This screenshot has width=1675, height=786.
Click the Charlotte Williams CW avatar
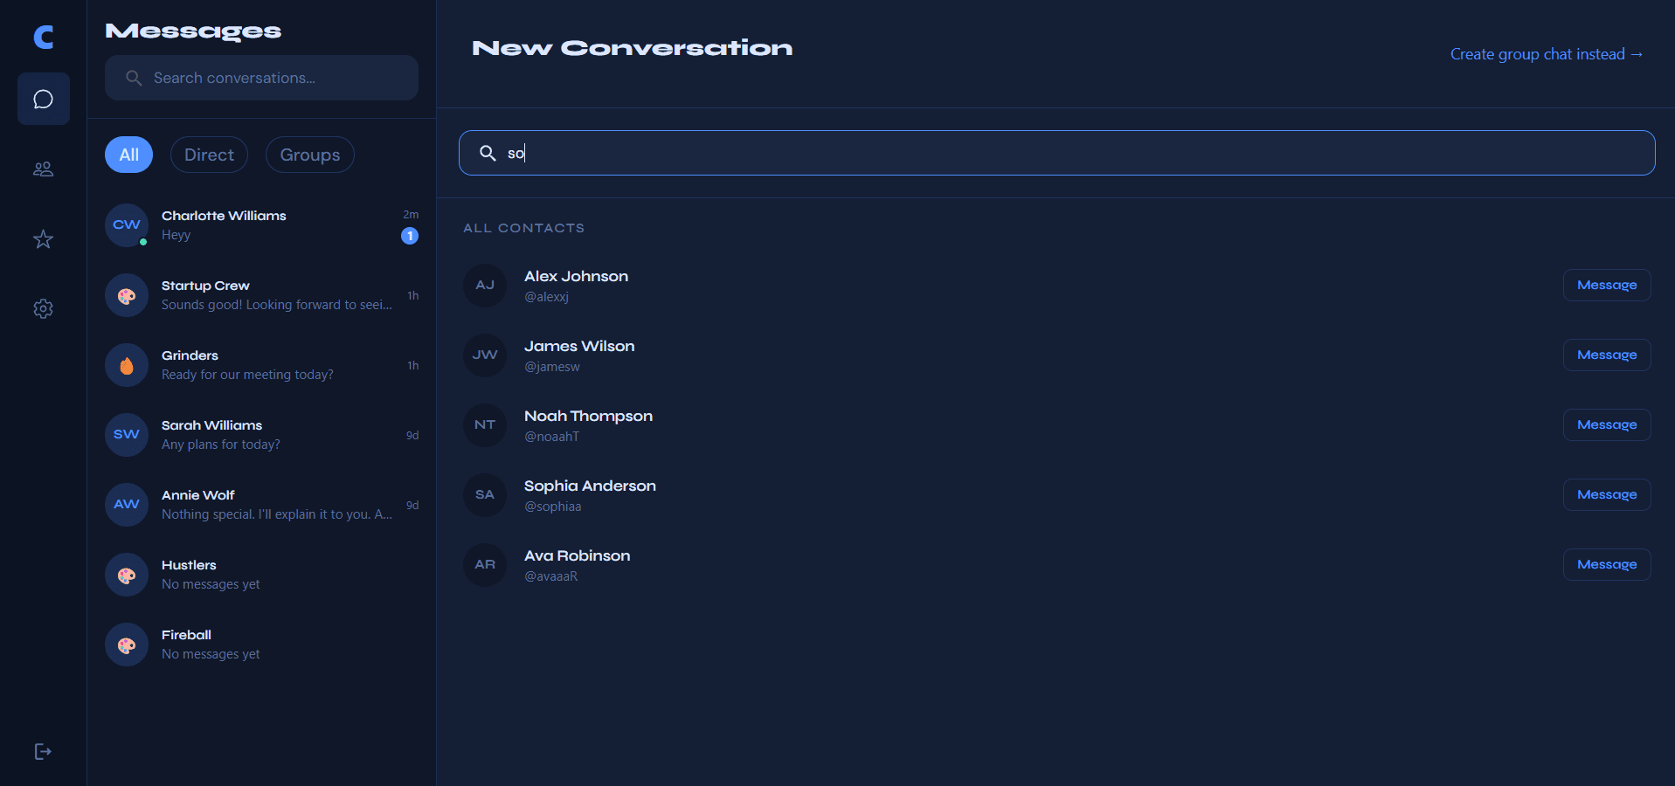127,225
